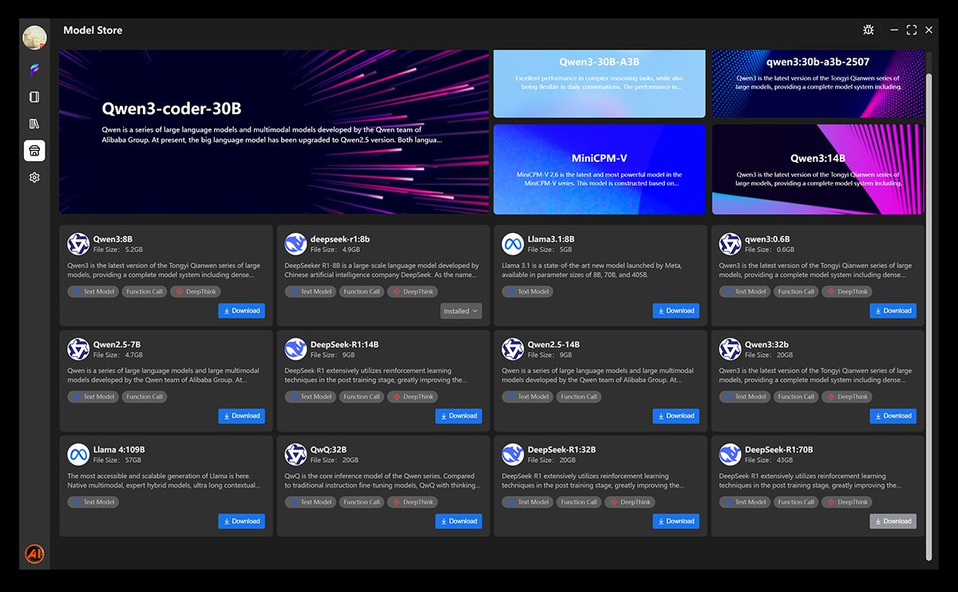
Task: Open settings gear in sidebar
Action: tap(34, 177)
